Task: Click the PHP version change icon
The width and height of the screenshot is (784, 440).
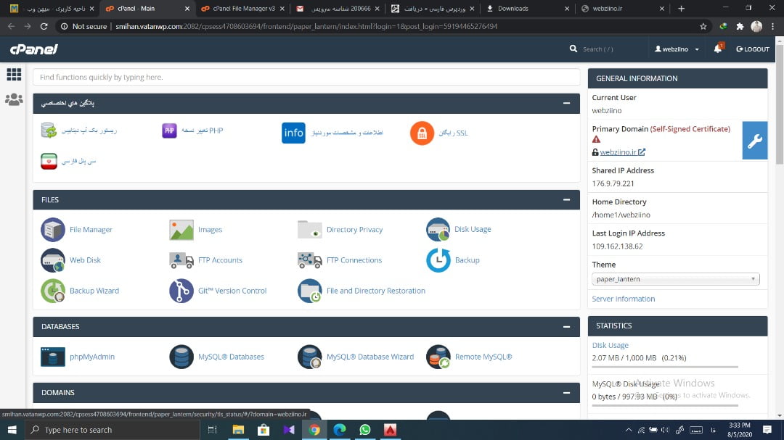Action: click(169, 130)
